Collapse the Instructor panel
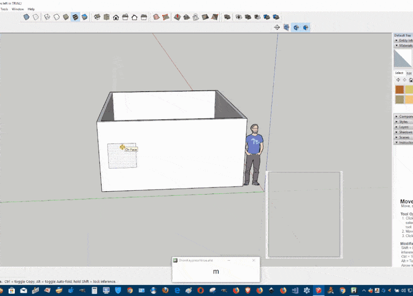Image resolution: width=413 pixels, height=296 pixels. coord(403,142)
